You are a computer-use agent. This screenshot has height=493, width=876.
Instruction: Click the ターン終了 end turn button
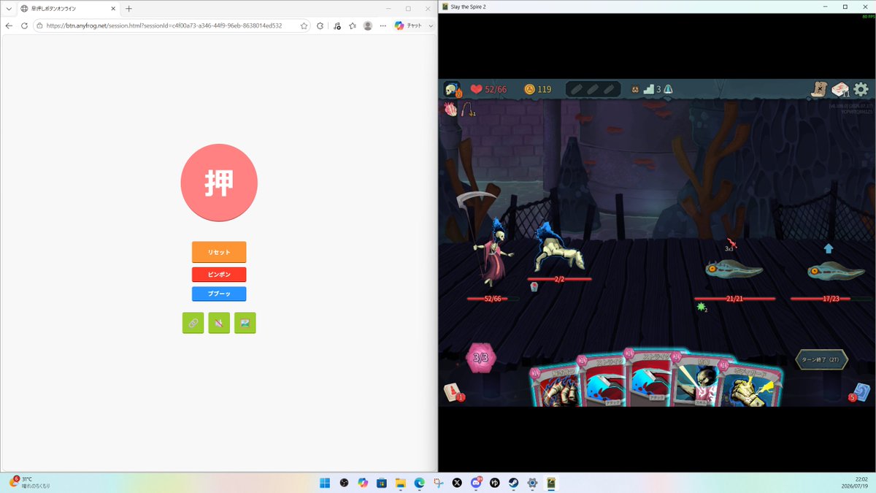(822, 359)
